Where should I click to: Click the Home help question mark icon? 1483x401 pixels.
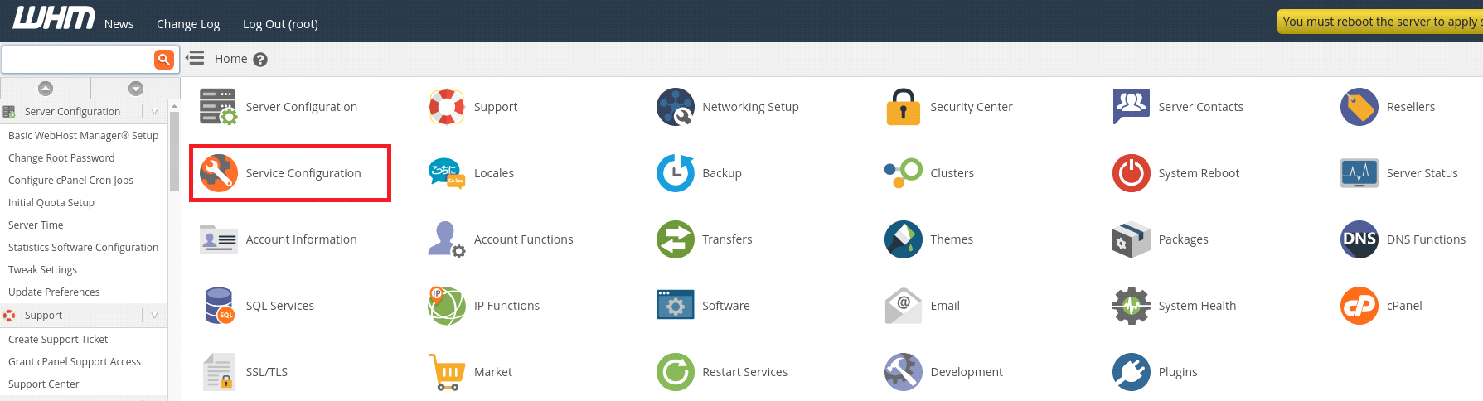click(x=260, y=60)
